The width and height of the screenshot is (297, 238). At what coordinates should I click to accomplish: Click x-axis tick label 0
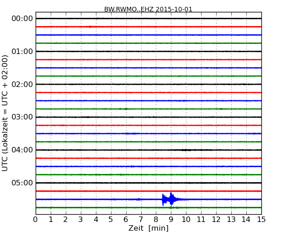pos(36,220)
